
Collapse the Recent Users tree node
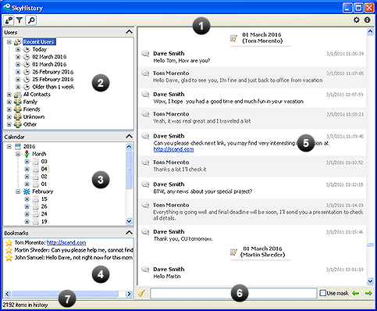coord(9,42)
